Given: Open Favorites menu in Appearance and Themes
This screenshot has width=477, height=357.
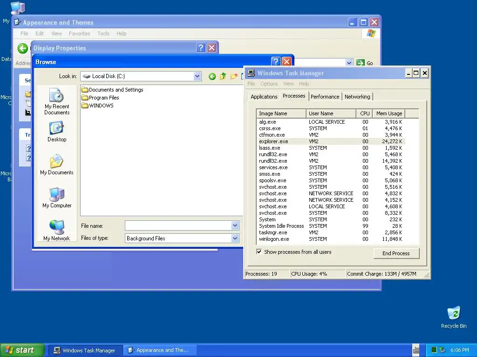Looking at the screenshot, I should click(x=79, y=33).
